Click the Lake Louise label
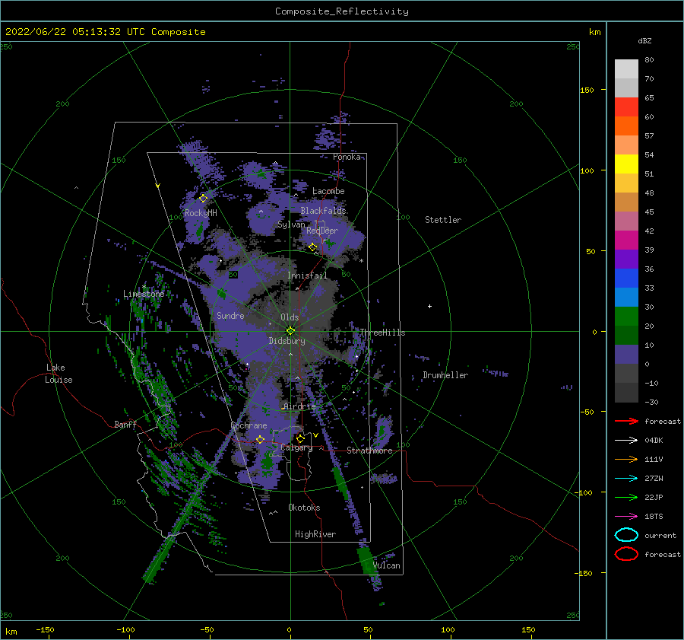The width and height of the screenshot is (684, 640). (x=59, y=374)
